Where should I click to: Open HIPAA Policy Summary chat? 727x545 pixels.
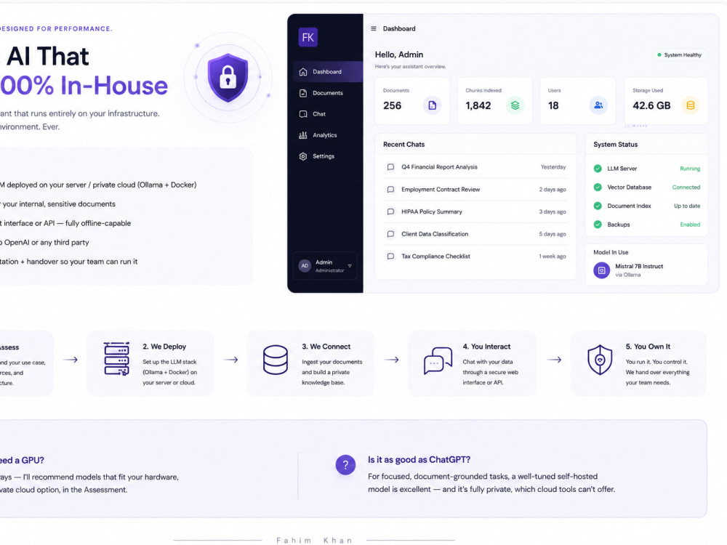coord(475,211)
